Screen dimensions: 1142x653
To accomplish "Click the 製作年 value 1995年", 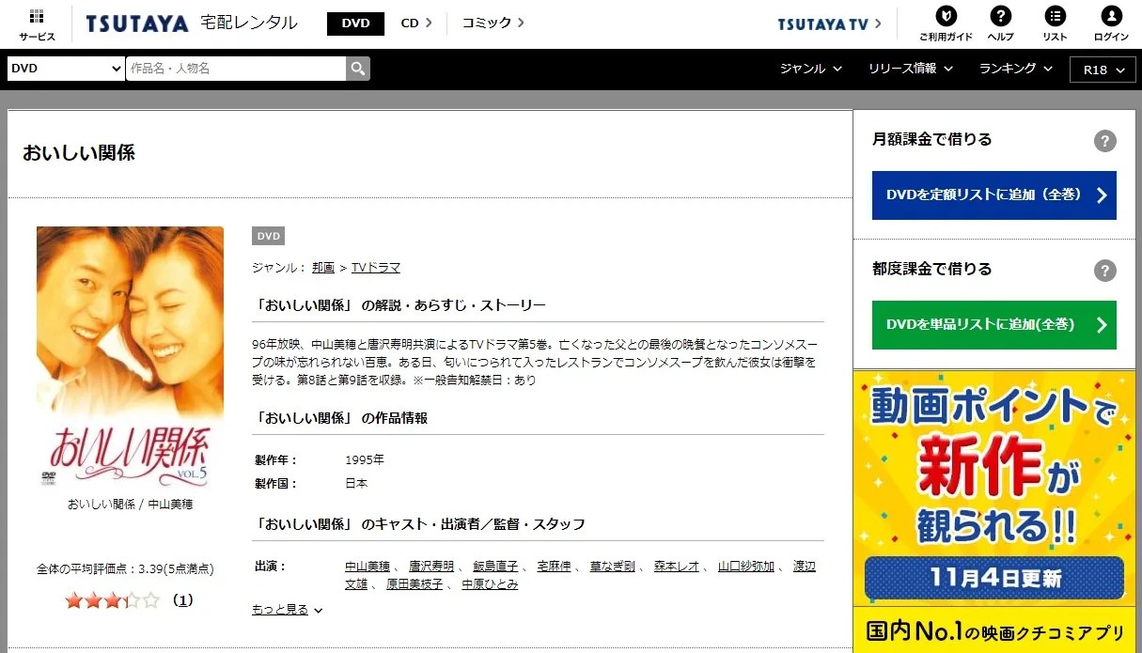I will [365, 460].
